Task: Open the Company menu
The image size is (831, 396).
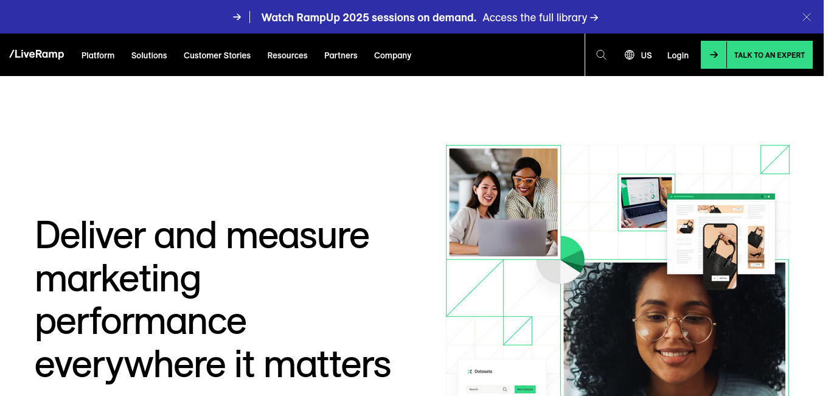Action: pyautogui.click(x=392, y=55)
